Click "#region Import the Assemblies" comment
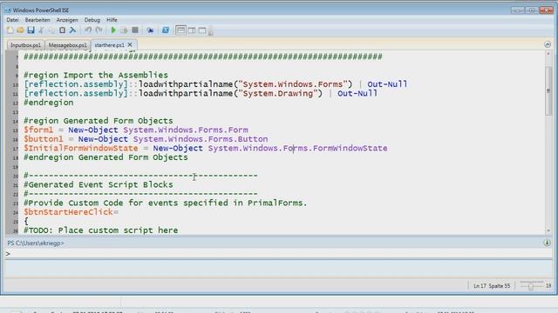The width and height of the screenshot is (558, 313). (x=96, y=76)
